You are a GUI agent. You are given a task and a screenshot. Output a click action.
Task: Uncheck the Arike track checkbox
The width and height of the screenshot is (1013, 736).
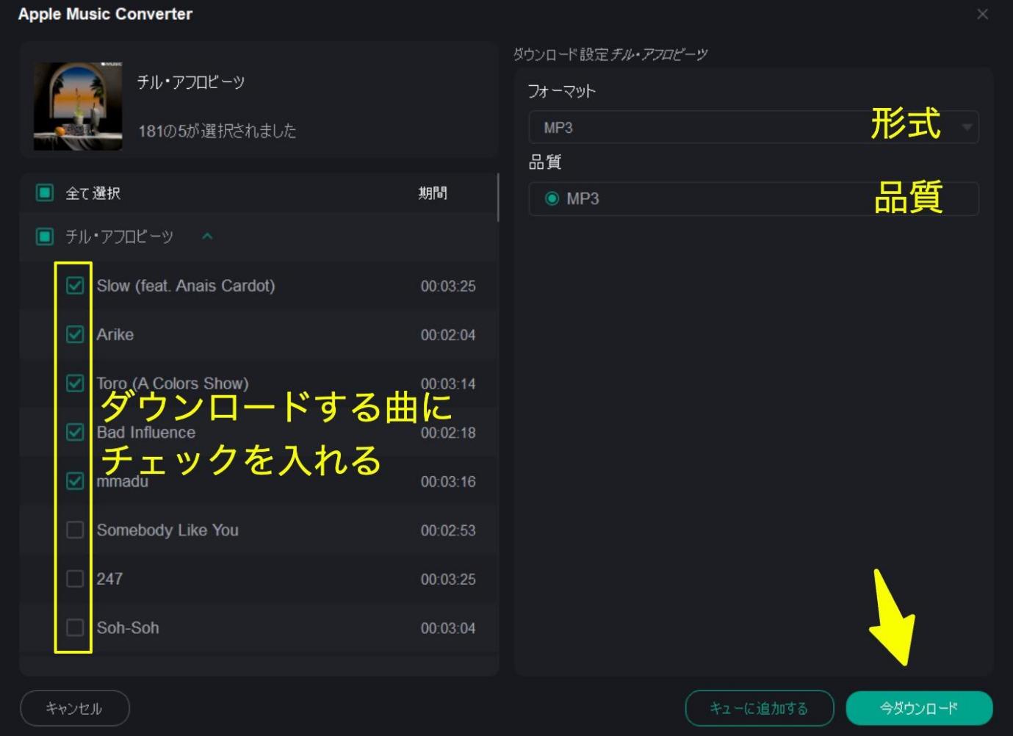point(75,334)
